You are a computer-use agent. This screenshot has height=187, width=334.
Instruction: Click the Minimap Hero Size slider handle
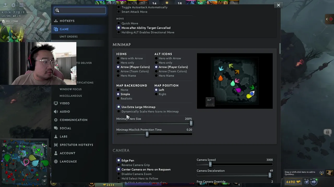tap(191, 123)
